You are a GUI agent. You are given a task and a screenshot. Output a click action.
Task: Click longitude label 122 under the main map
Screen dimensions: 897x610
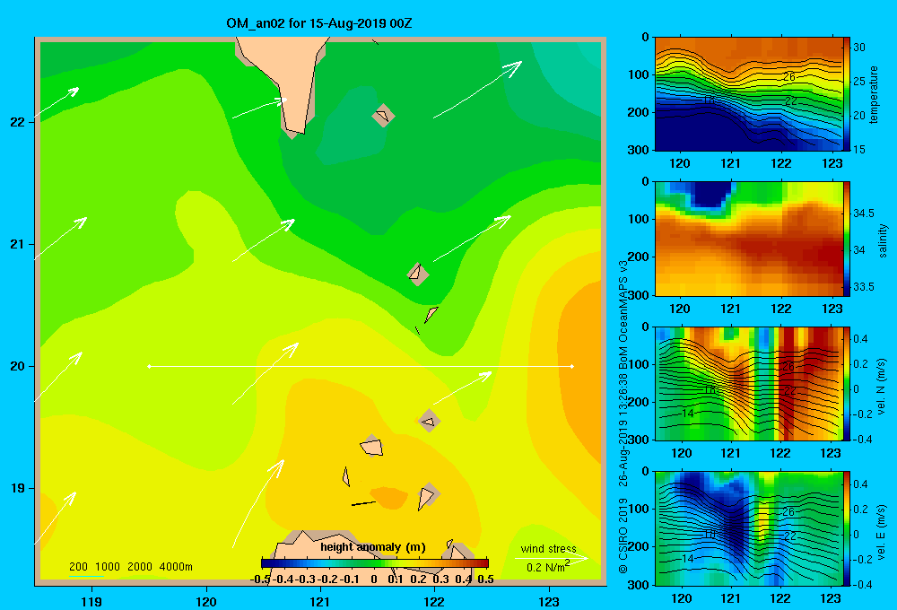click(434, 601)
